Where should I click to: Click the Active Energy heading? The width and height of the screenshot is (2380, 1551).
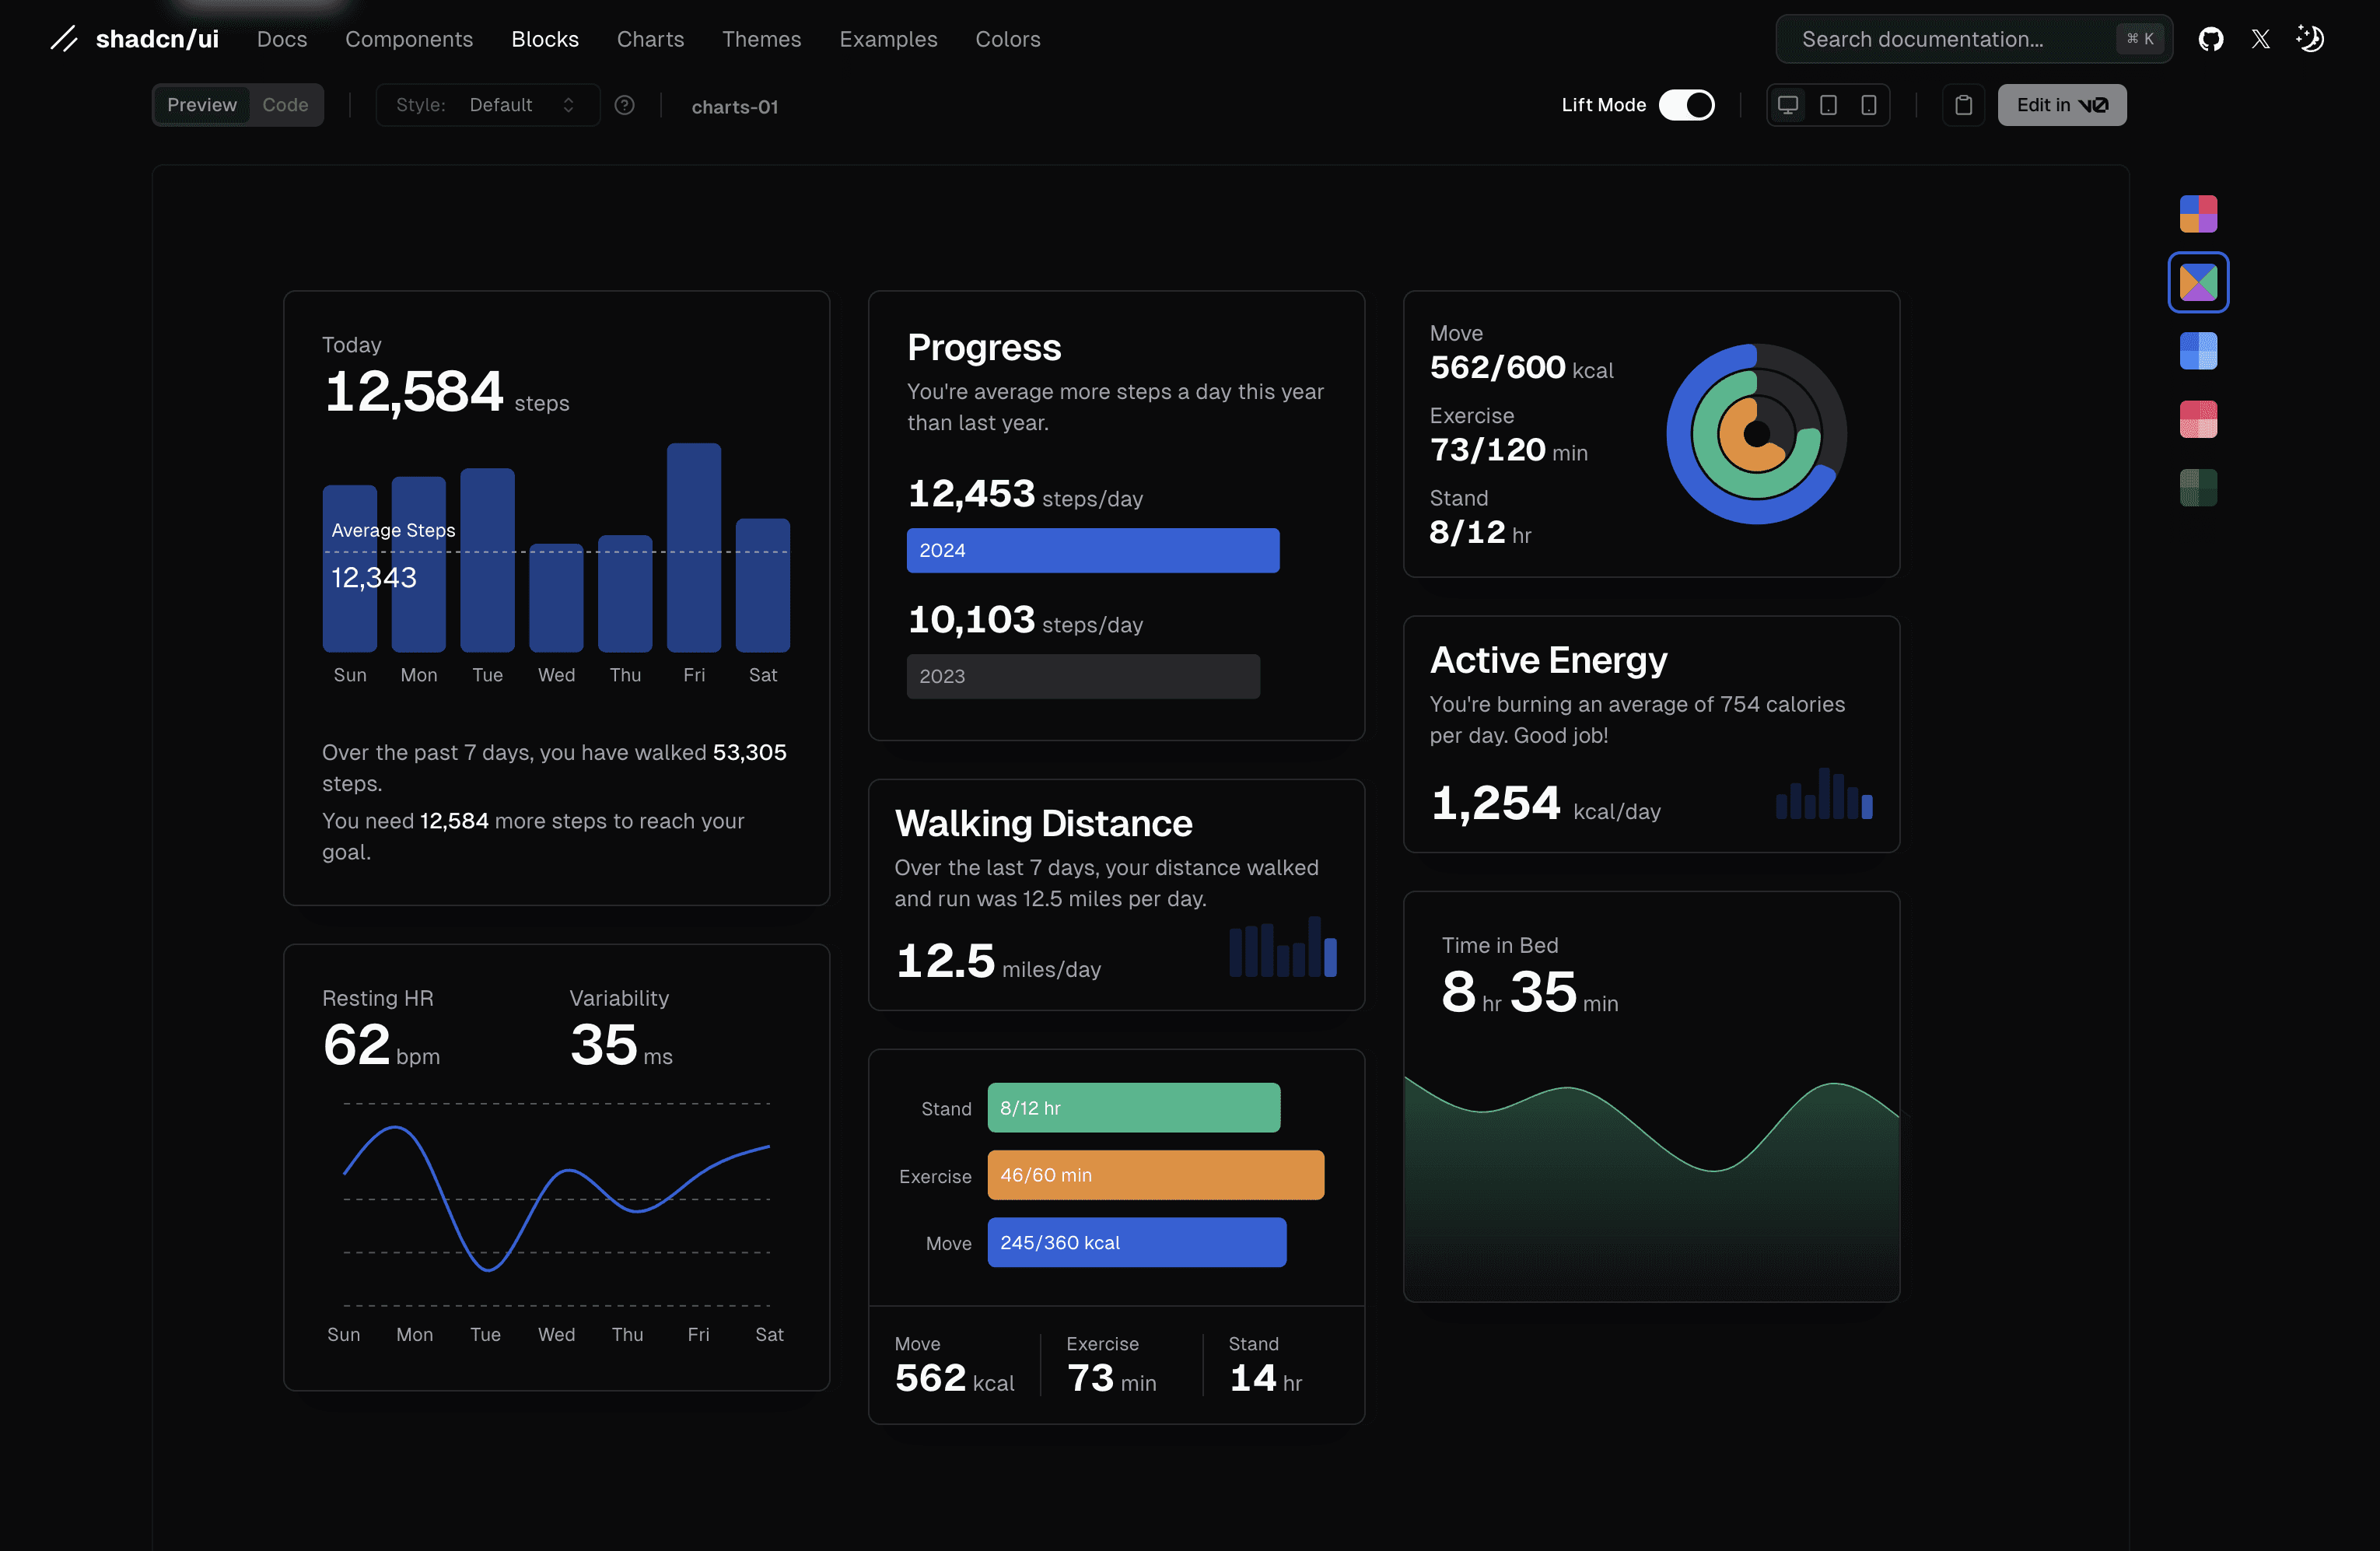(x=1548, y=660)
